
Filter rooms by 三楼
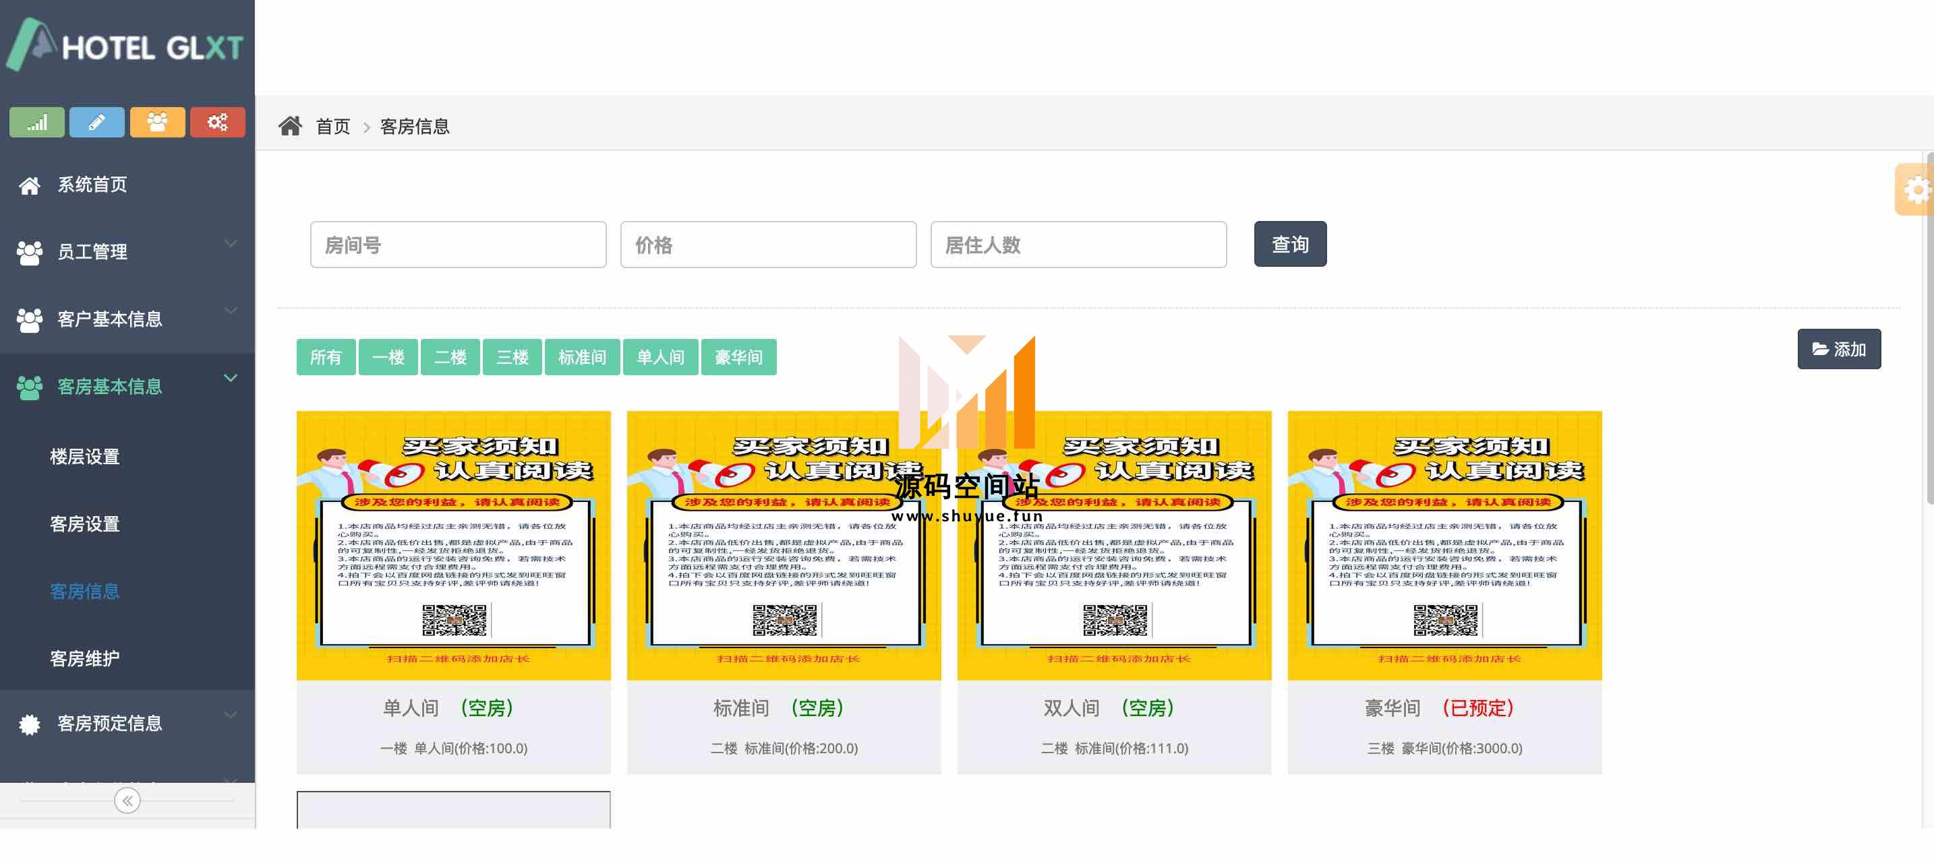click(512, 357)
